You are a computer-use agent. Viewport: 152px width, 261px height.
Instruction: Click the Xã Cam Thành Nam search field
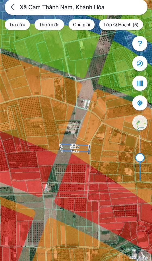pos(76,7)
